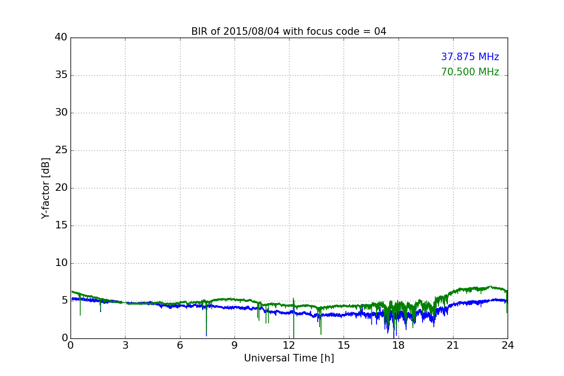Click the x-axis tick label '15'

[x=344, y=345]
